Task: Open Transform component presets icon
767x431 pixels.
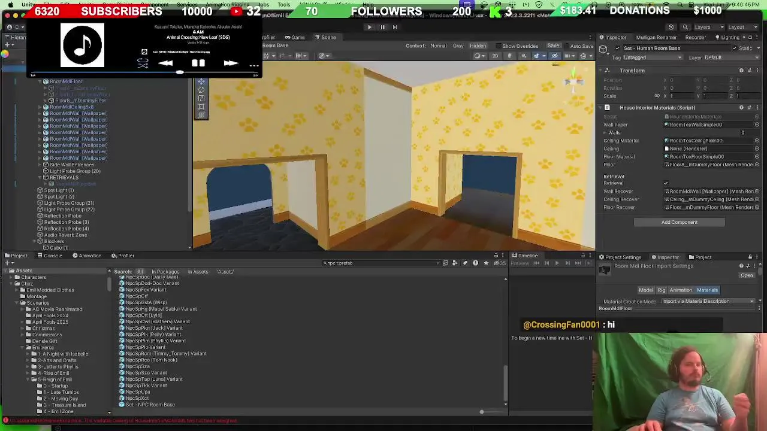Action: tap(749, 71)
